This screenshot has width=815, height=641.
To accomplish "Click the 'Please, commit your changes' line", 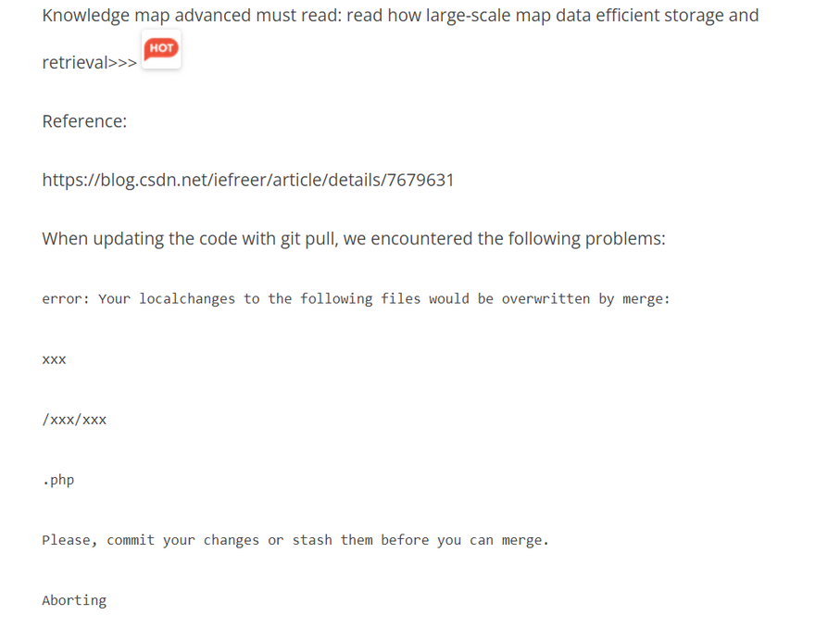I will (295, 540).
